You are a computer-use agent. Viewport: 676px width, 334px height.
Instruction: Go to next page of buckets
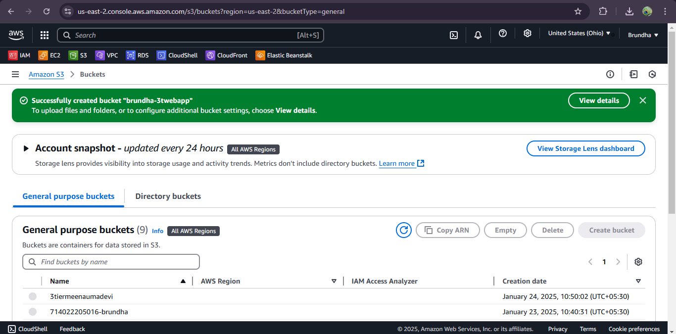618,262
